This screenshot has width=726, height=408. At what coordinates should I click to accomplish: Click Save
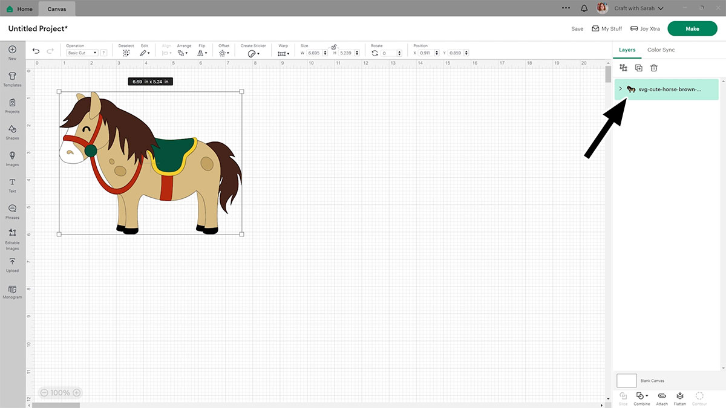coord(577,28)
